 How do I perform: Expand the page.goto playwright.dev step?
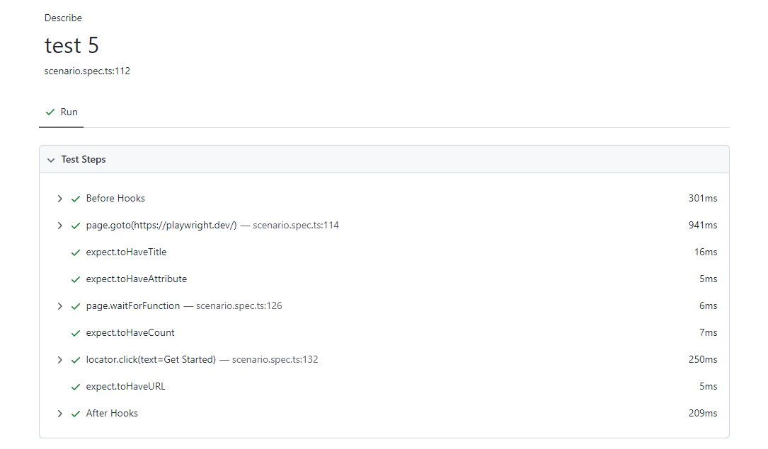(59, 226)
